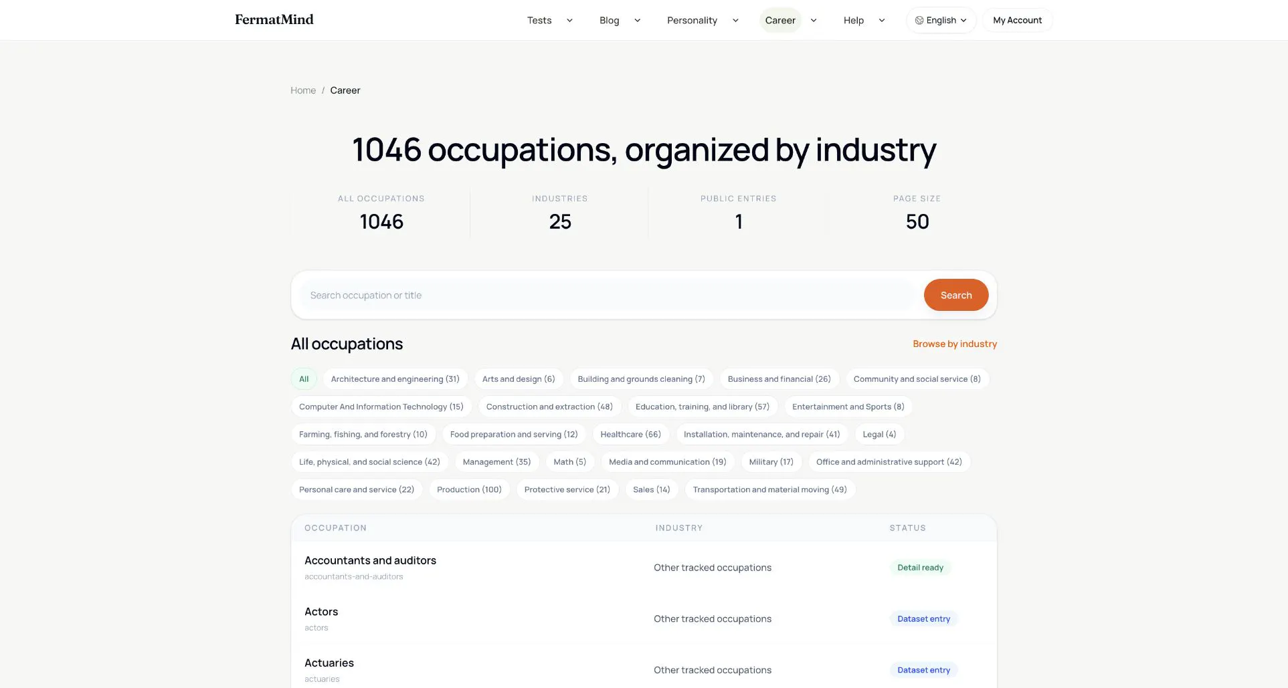Screen dimensions: 1288x688
Task: Expand the chevron next to Help
Action: tap(882, 20)
